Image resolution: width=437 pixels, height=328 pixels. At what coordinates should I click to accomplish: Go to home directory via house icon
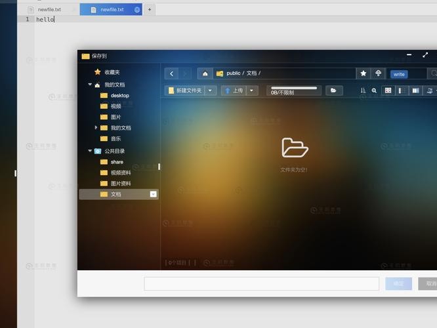pos(205,73)
